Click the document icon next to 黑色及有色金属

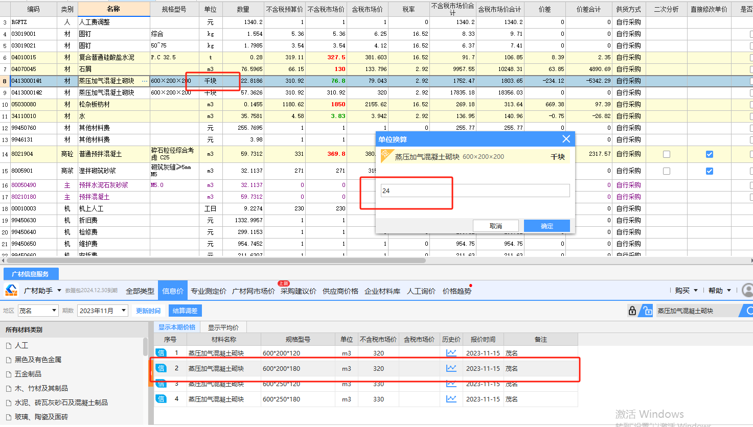click(9, 360)
